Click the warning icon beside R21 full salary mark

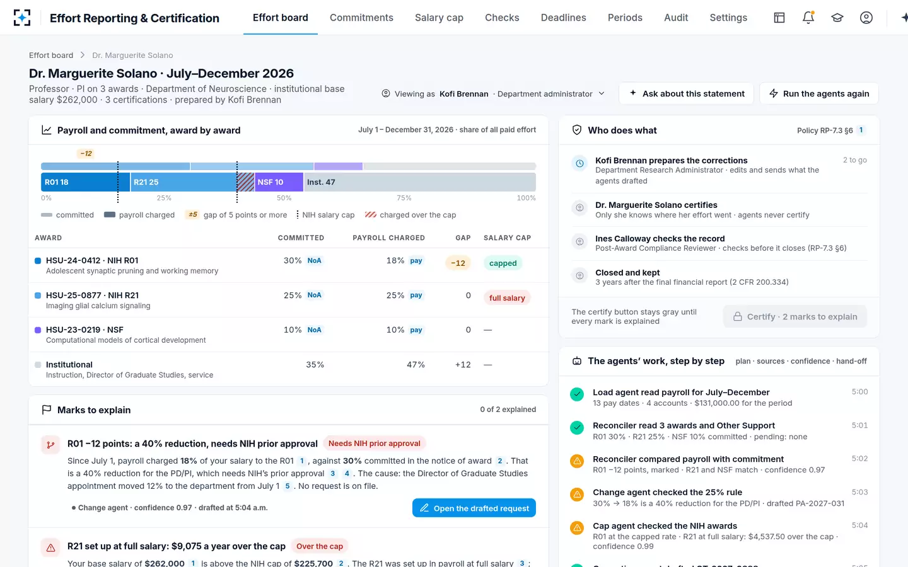[50, 547]
